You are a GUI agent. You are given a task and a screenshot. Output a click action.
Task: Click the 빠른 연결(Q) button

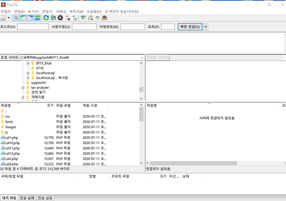pyautogui.click(x=190, y=27)
